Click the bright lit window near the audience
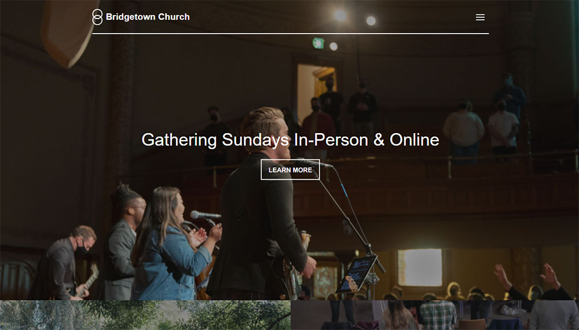 click(420, 267)
